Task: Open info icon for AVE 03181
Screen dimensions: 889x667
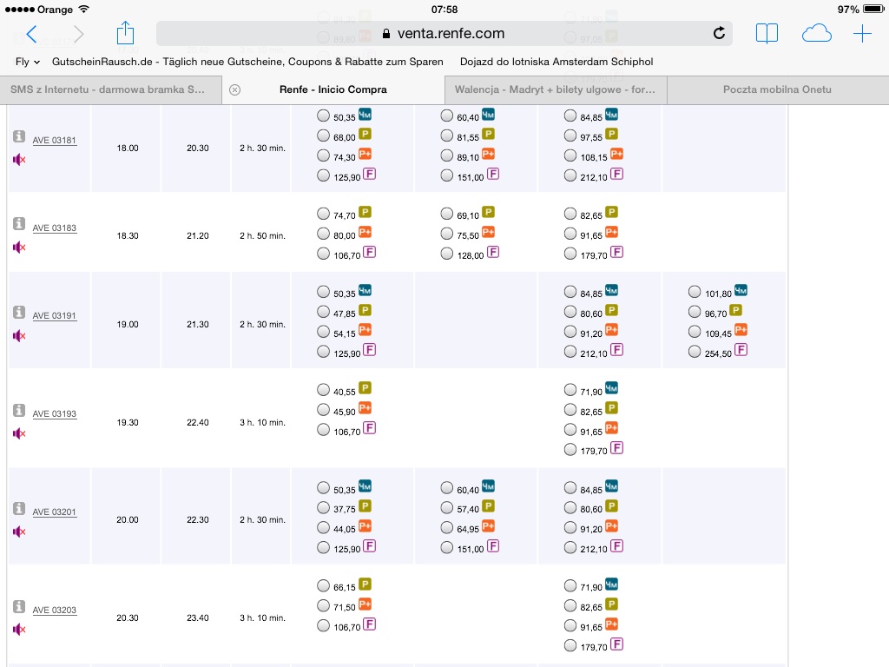Action: pos(19,136)
